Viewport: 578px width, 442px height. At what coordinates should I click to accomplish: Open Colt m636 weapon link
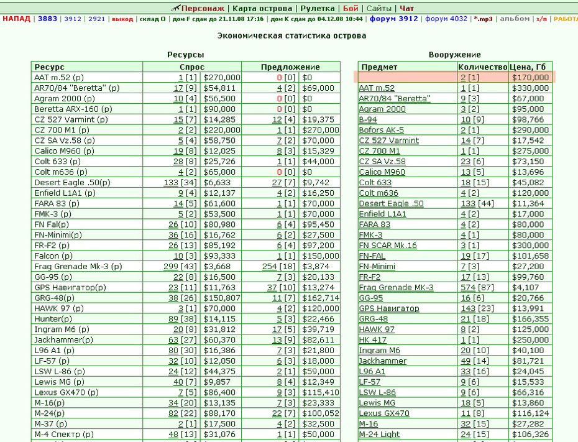pyautogui.click(x=378, y=193)
